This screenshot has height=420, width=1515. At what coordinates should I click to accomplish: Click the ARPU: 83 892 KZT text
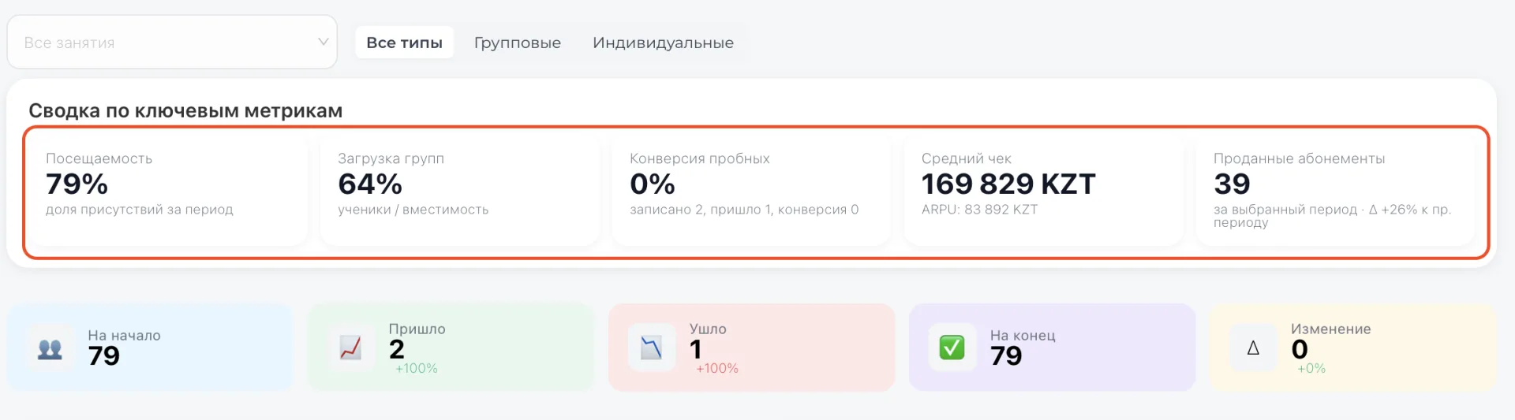click(979, 210)
